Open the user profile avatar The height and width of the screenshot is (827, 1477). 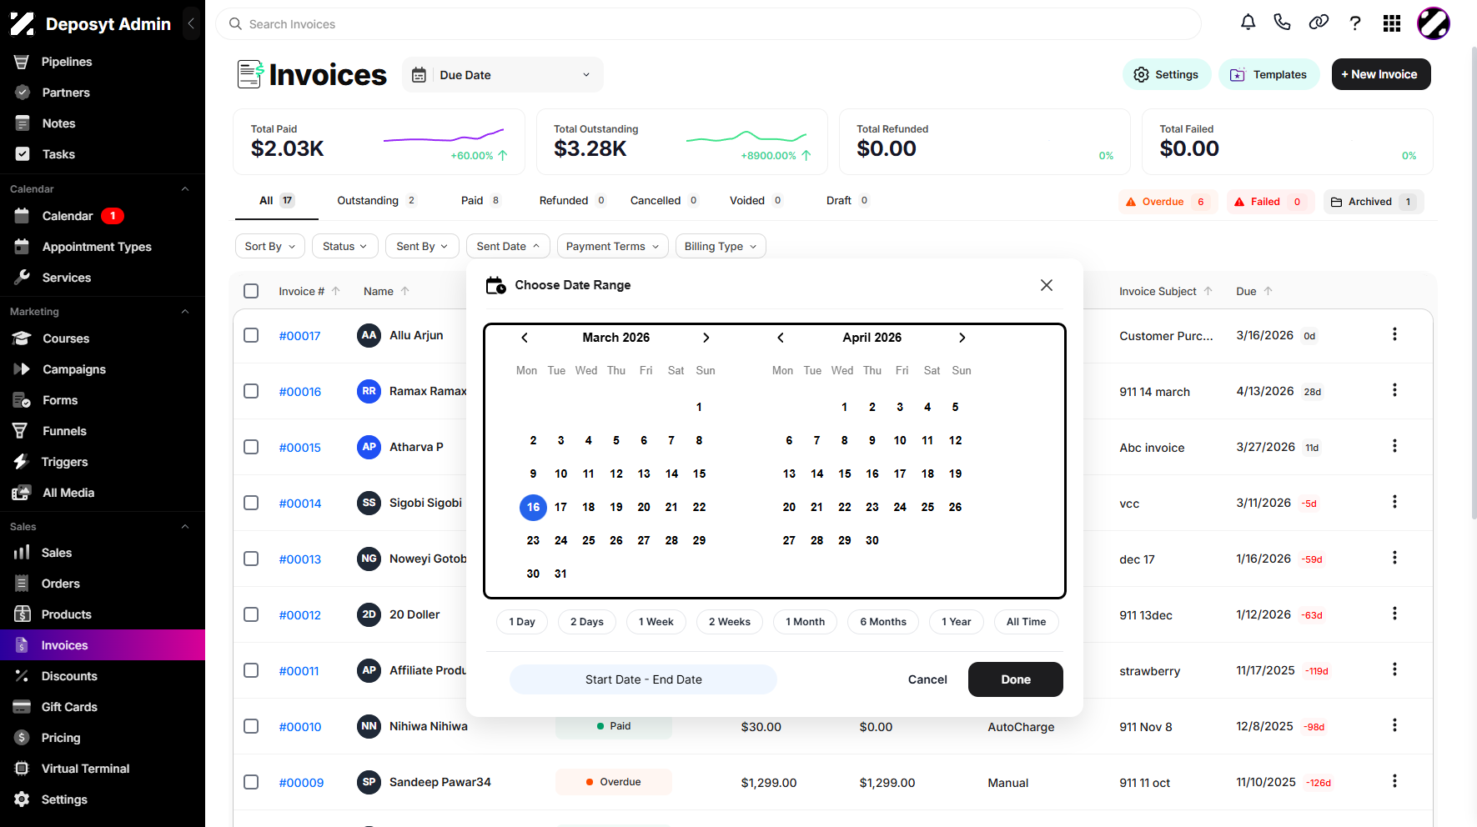pos(1434,23)
